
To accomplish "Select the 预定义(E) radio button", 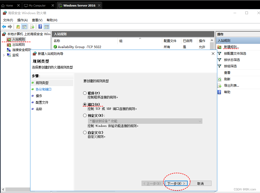I will 85,115.
